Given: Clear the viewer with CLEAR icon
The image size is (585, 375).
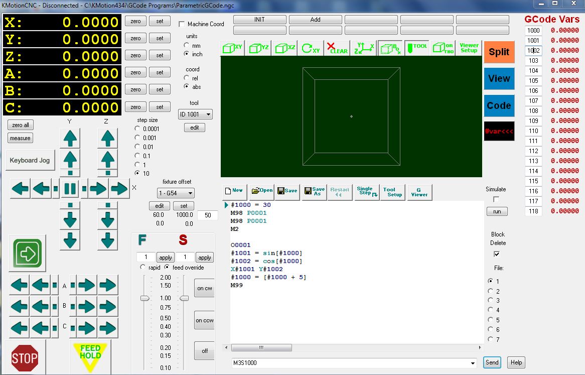Looking at the screenshot, I should click(x=337, y=48).
